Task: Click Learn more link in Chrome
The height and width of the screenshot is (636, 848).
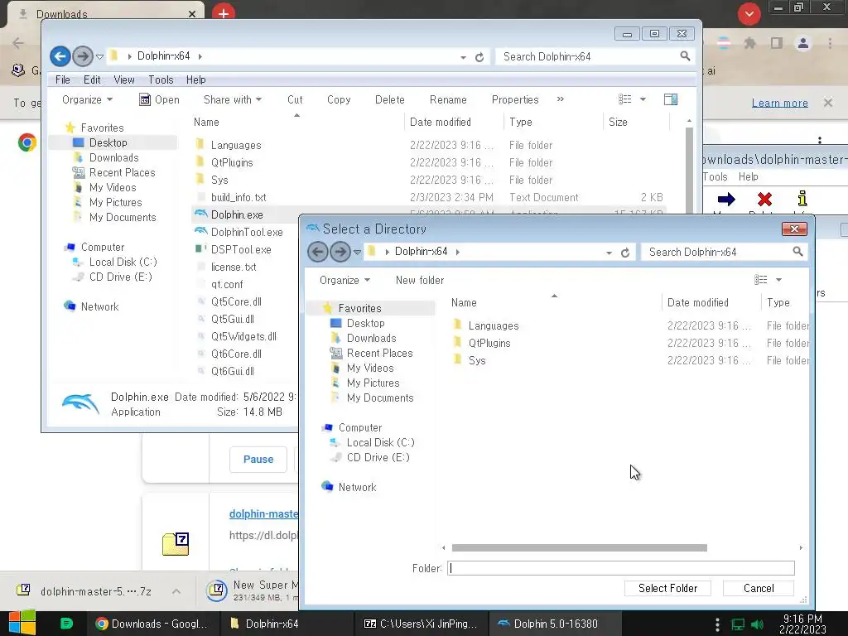Action: tap(779, 103)
